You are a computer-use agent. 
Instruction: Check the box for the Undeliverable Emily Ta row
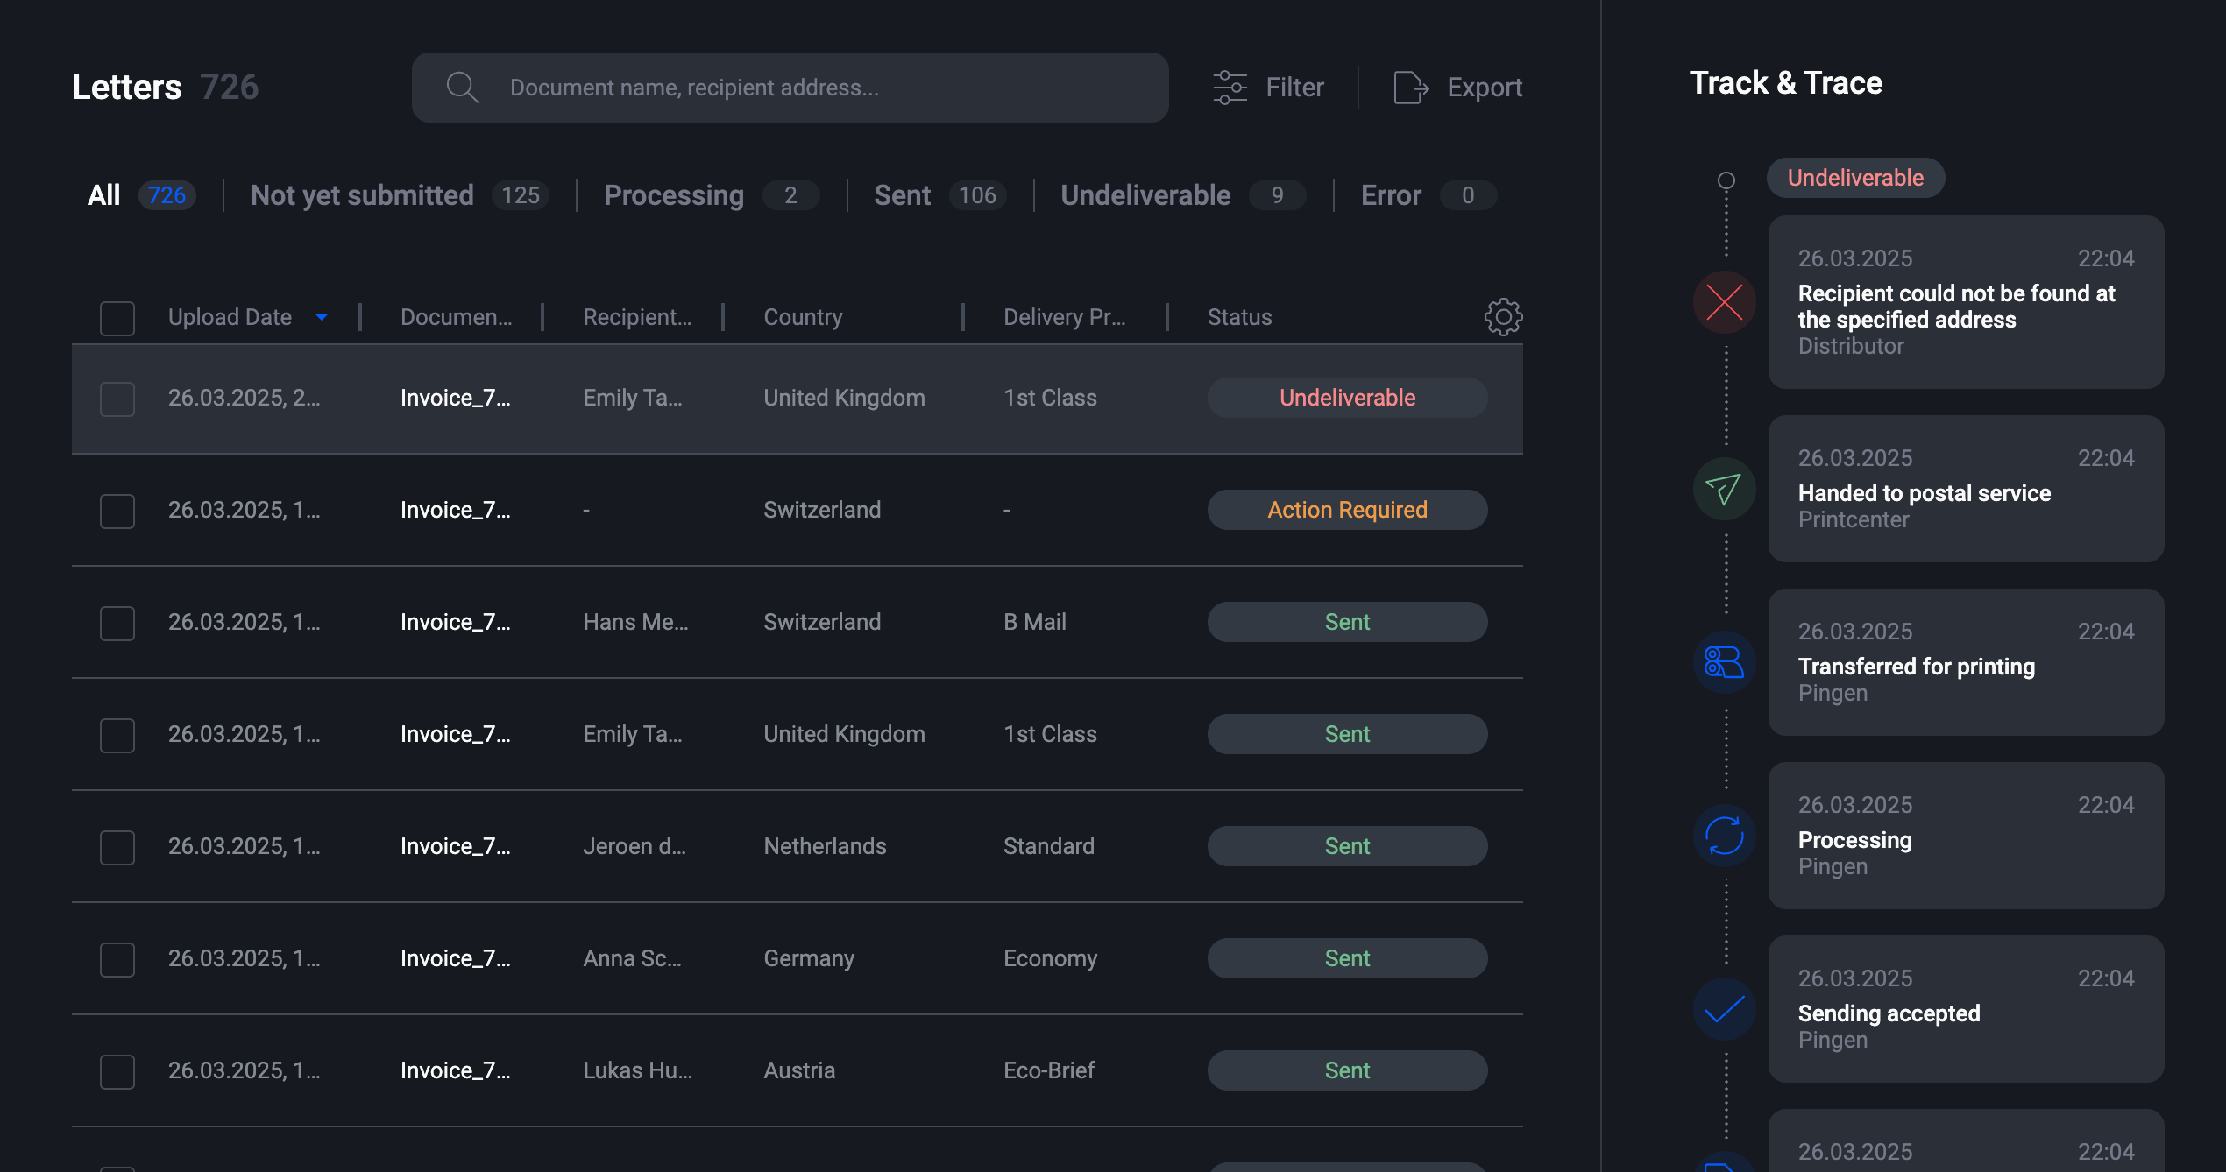coord(117,399)
